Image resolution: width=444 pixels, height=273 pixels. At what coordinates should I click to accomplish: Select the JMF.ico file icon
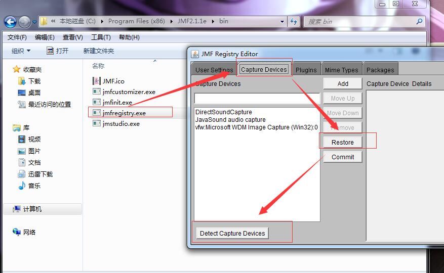pos(97,81)
